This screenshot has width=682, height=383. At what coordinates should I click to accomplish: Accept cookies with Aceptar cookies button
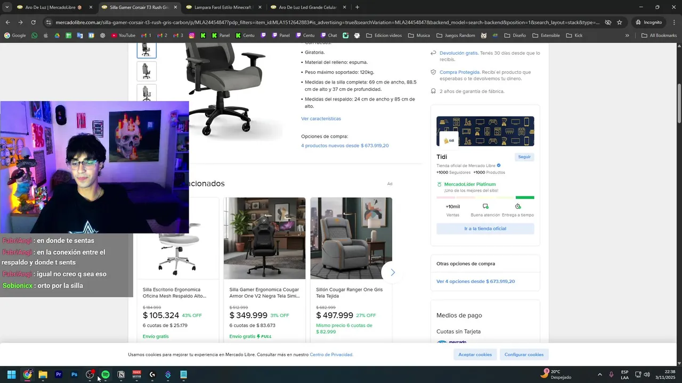point(475,354)
